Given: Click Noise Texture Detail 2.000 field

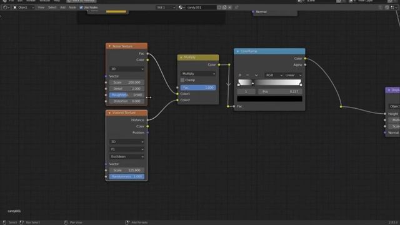Looking at the screenshot, I should tap(127, 89).
